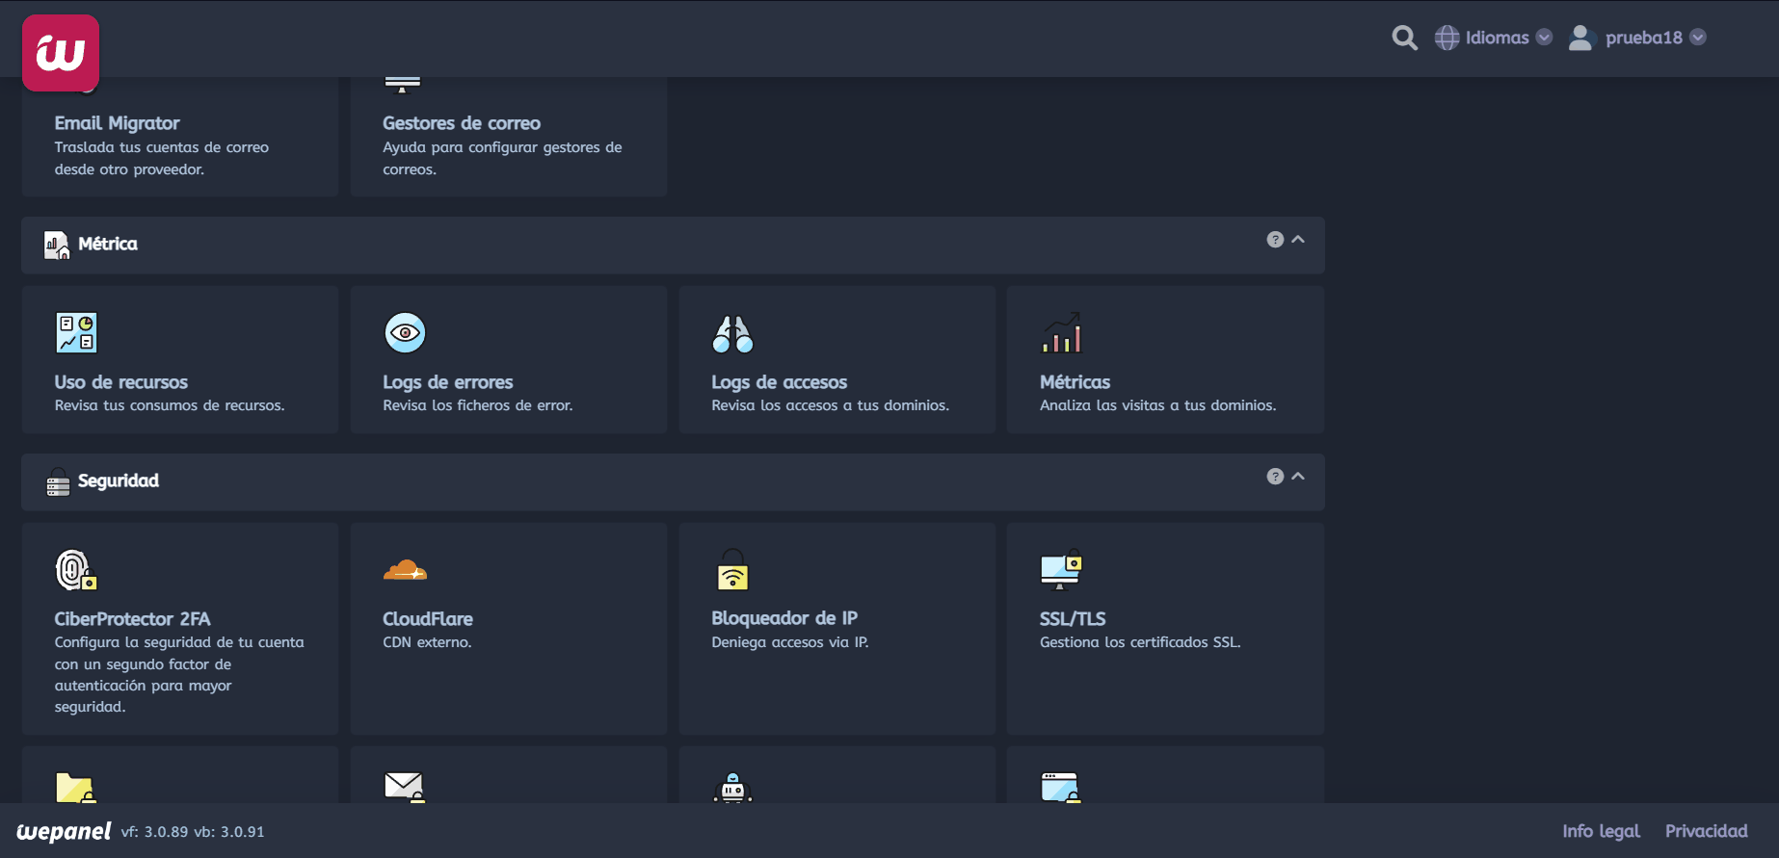Show help for the Métrica section

tap(1275, 240)
